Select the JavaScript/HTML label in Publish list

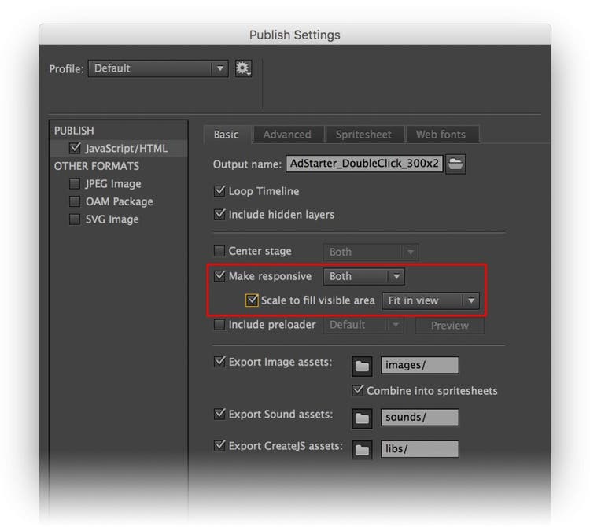coord(127,148)
